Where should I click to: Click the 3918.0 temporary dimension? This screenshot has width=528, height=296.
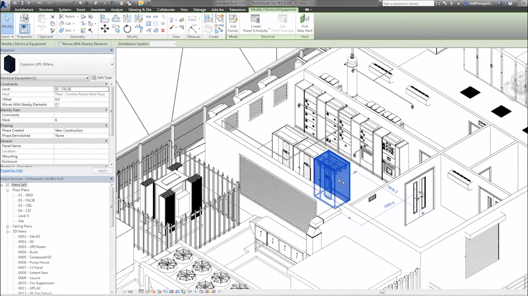point(392,189)
